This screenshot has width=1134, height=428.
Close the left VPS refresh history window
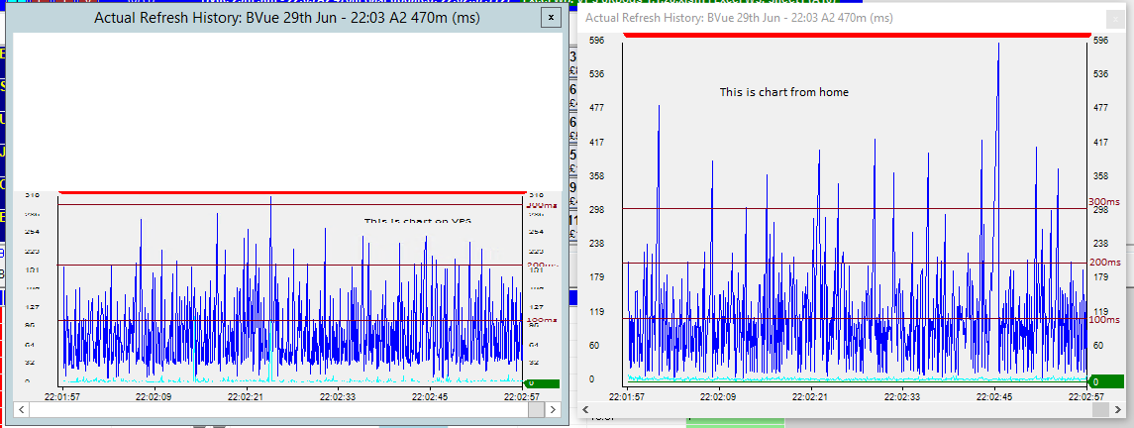click(x=551, y=17)
